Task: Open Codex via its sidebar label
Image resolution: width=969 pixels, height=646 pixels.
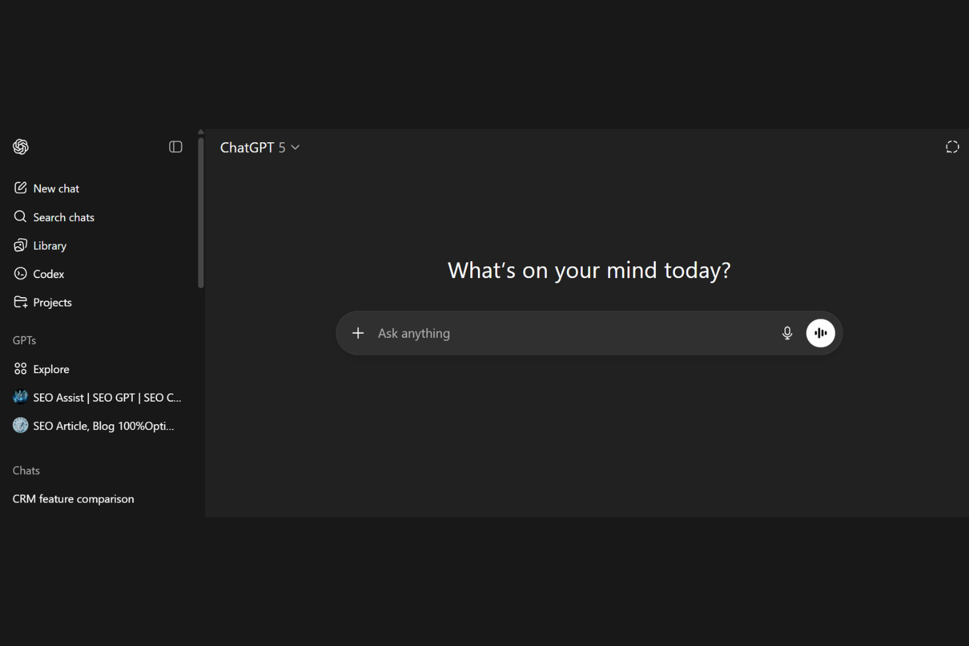Action: coord(48,274)
